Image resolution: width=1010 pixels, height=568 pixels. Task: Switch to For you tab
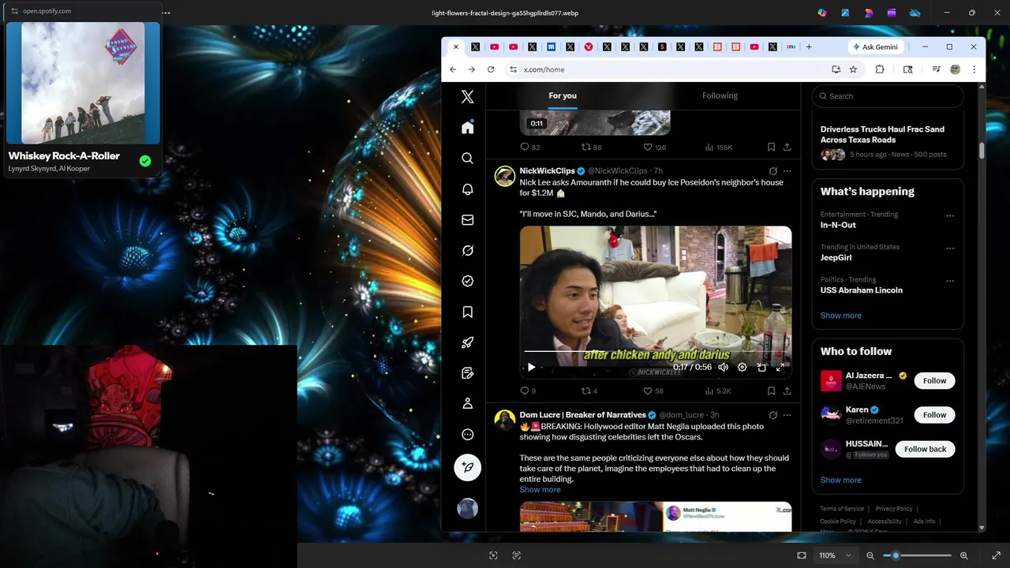[x=563, y=95]
